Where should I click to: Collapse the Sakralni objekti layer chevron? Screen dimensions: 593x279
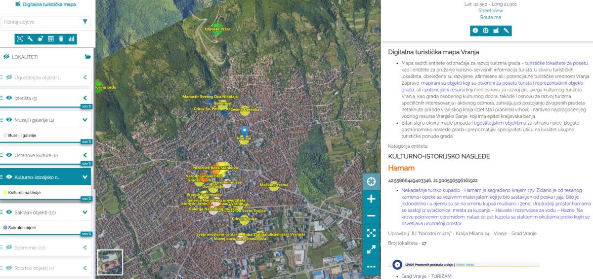pos(85,212)
